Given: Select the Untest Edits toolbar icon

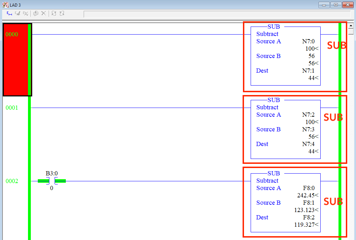Looking at the screenshot, I should (x=62, y=13).
